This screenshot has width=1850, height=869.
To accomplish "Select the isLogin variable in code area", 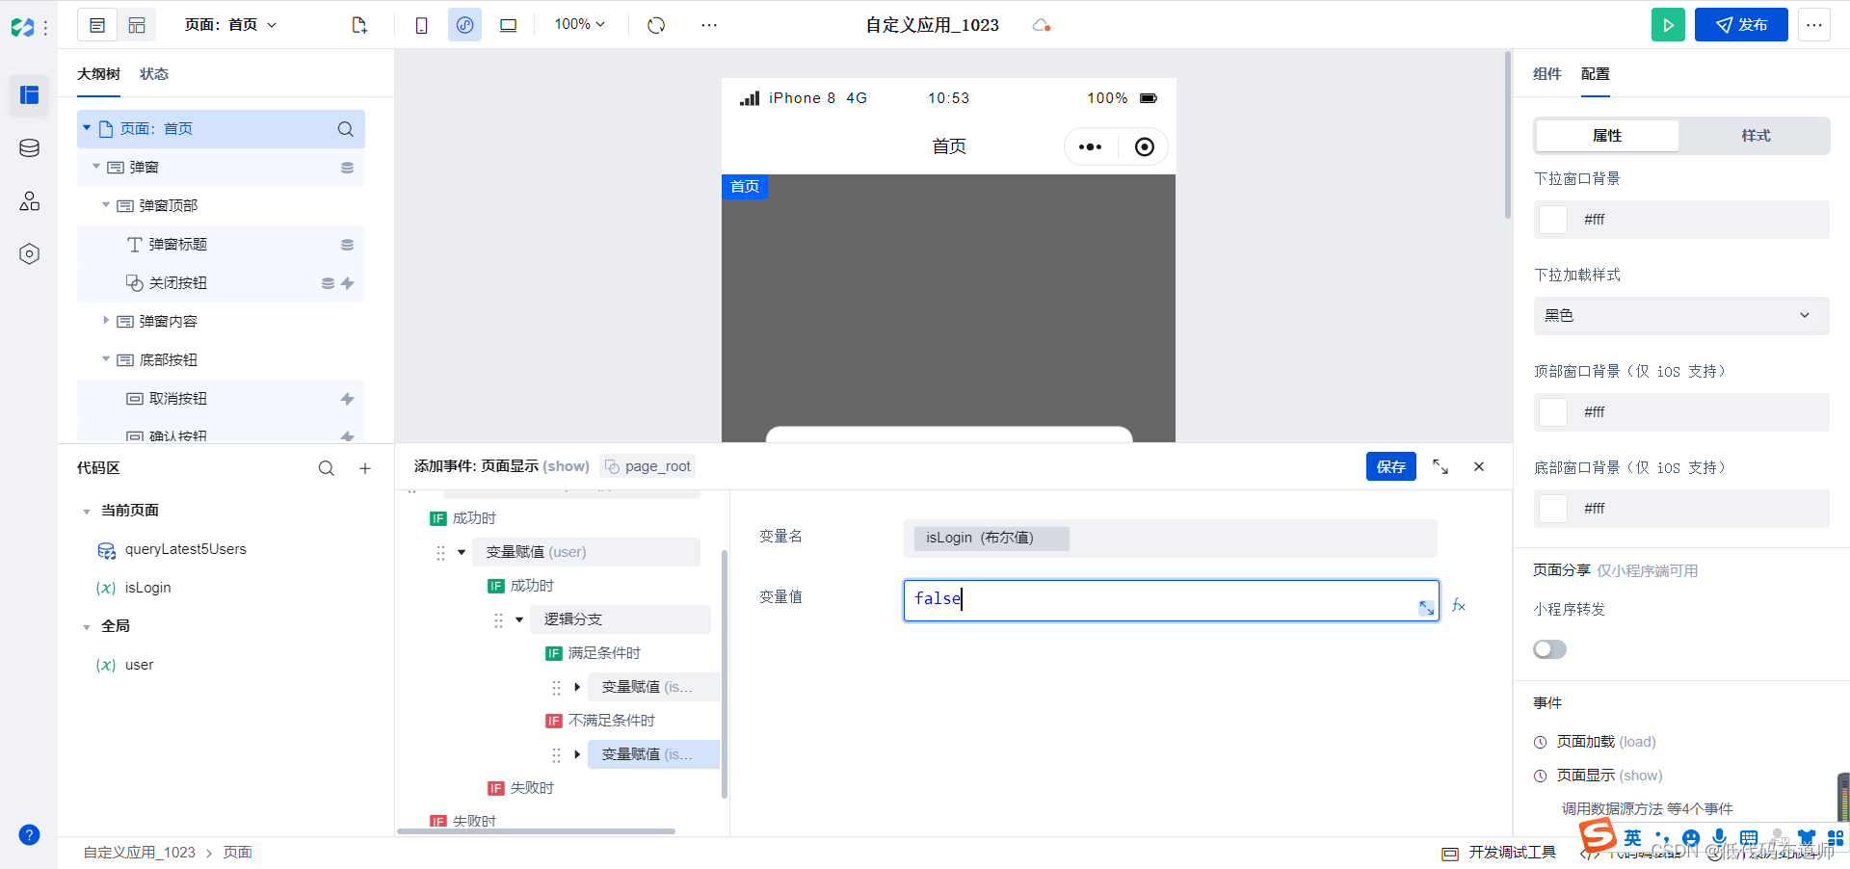I will click(x=134, y=588).
